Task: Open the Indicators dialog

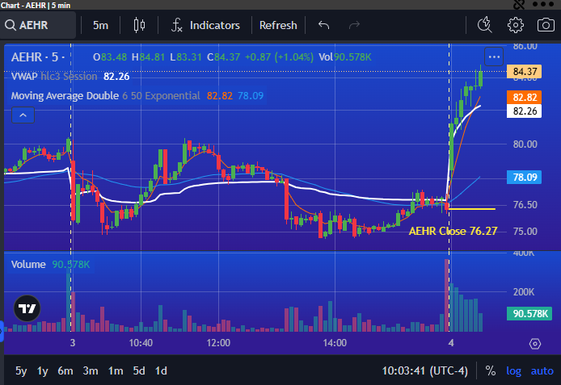Action: (205, 25)
